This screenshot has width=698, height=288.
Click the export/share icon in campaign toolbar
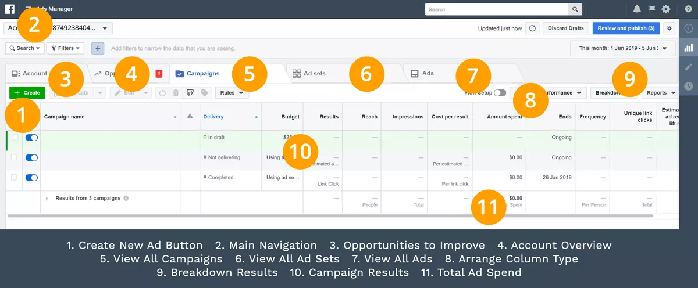click(190, 92)
